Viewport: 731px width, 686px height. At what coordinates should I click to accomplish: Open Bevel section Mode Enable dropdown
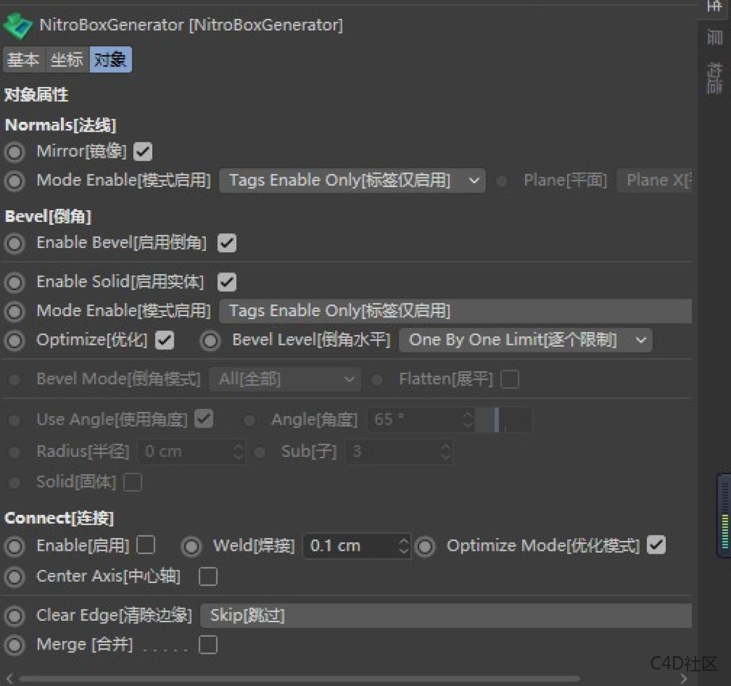coord(456,311)
